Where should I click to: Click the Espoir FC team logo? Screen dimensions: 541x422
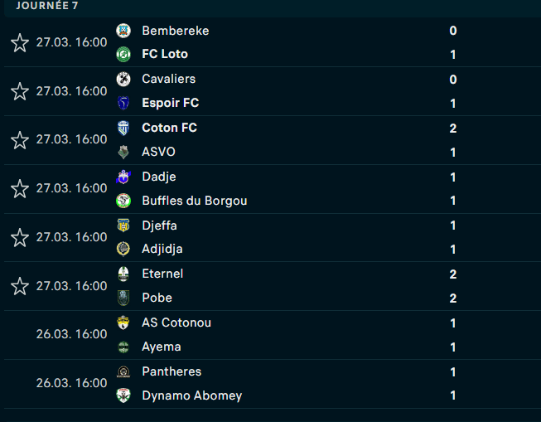point(123,104)
